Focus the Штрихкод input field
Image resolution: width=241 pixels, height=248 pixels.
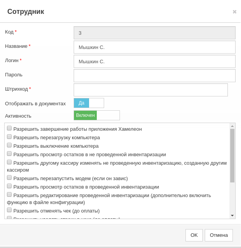(151, 90)
